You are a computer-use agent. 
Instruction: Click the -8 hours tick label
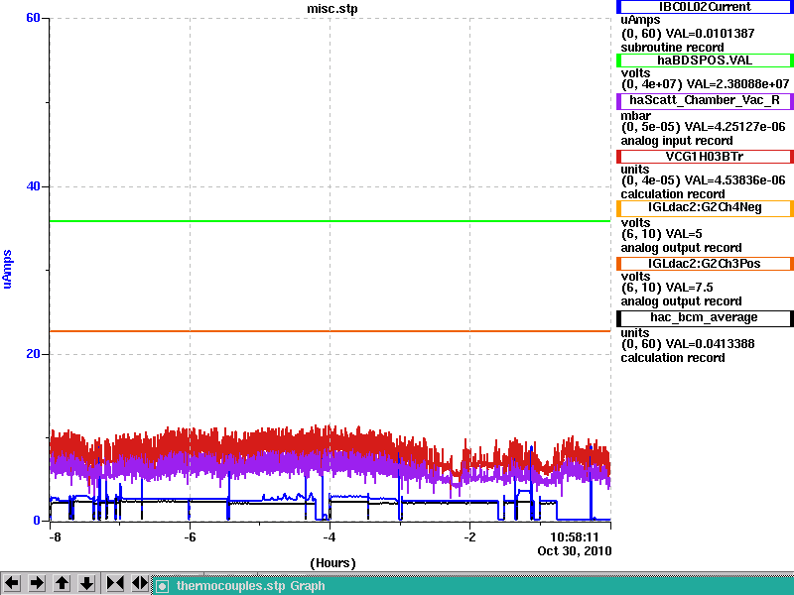coord(55,537)
